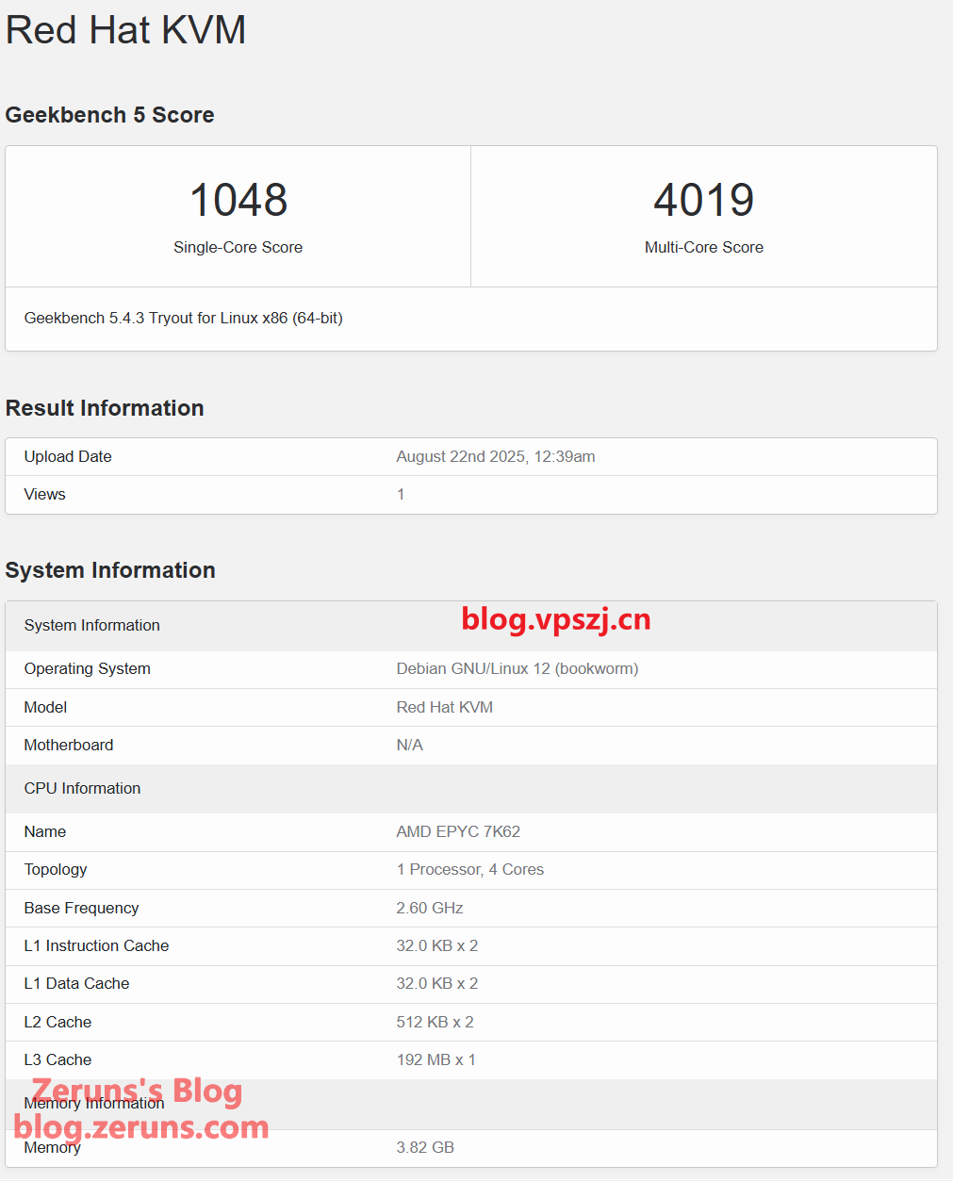The image size is (953, 1182).
Task: Select the 'Multi-Core Score' label
Action: 704,247
